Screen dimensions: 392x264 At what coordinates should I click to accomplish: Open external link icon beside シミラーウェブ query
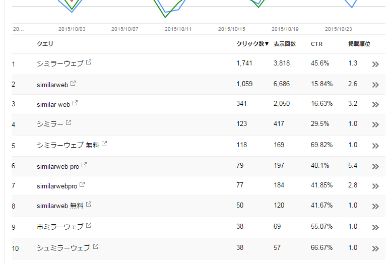pyautogui.click(x=89, y=62)
